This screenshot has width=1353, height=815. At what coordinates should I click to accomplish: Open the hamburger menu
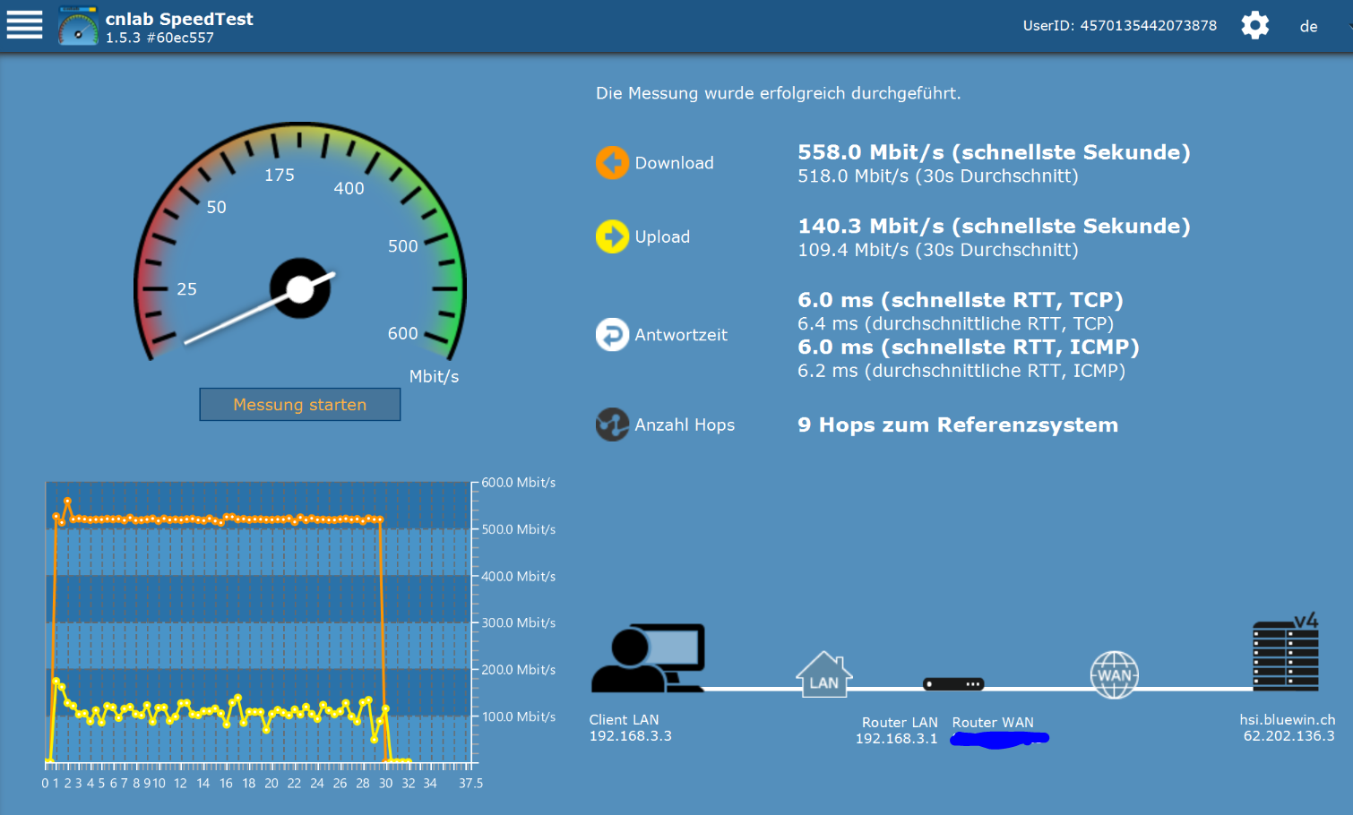click(x=24, y=25)
